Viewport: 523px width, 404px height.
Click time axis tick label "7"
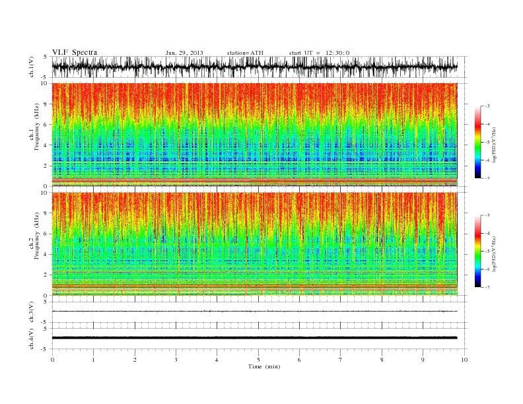(x=341, y=360)
